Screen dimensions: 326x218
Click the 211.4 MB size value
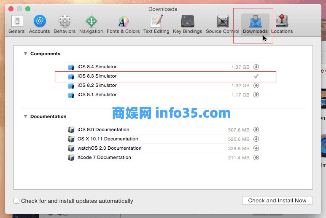[x=239, y=158]
